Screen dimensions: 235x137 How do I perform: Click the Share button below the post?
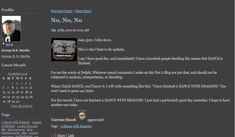pos(61,135)
